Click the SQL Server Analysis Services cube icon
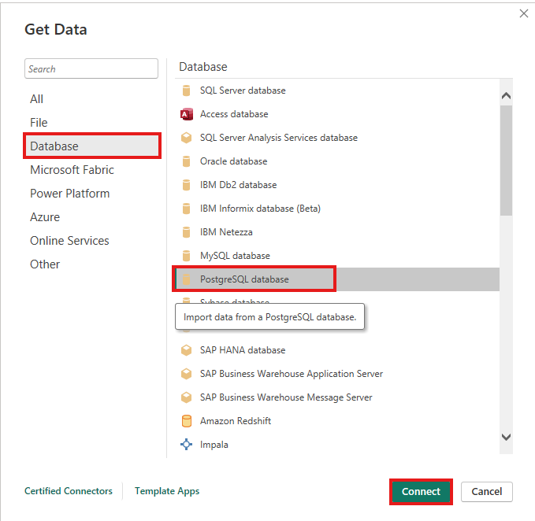This screenshot has width=535, height=521. point(186,138)
